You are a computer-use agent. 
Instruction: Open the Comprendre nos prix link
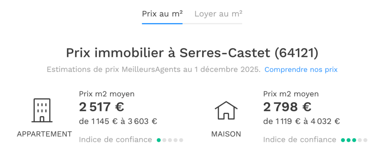coord(301,70)
